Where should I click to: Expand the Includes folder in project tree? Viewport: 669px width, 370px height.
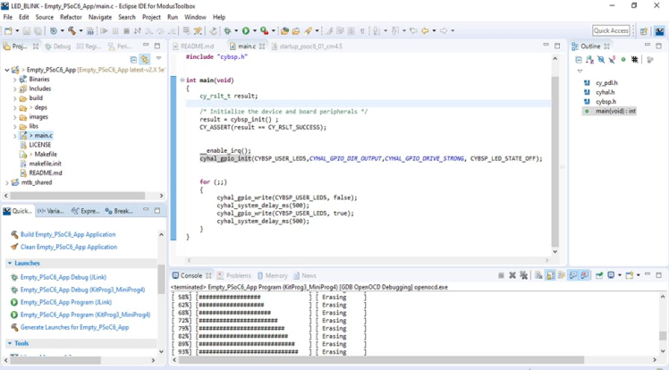(15, 89)
